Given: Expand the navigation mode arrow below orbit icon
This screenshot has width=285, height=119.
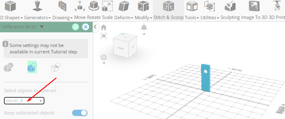Looking at the screenshot, I should click(104, 63).
